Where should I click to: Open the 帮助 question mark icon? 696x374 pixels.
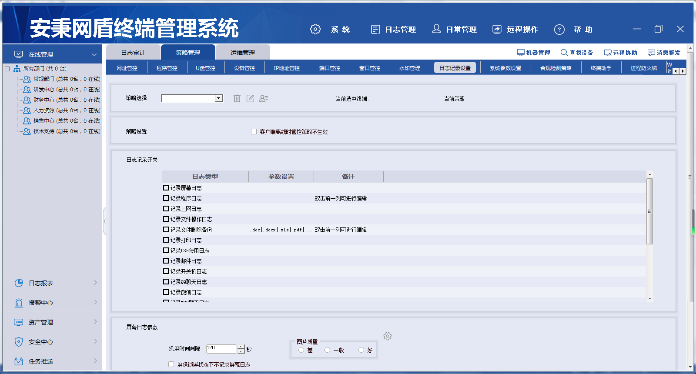click(x=559, y=30)
